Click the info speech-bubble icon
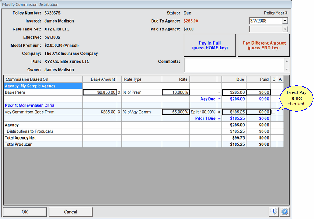 coord(273,212)
